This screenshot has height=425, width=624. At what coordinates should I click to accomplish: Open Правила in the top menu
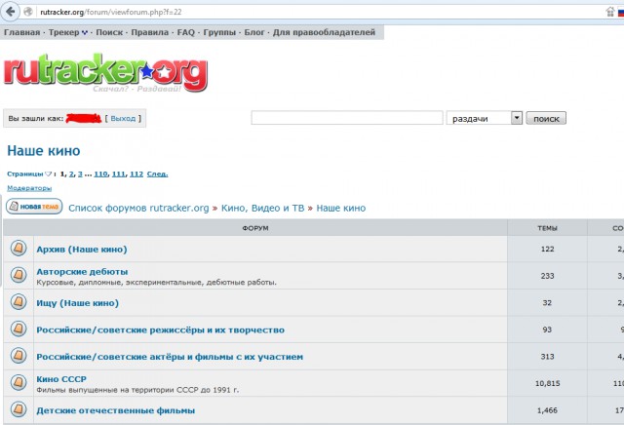pyautogui.click(x=149, y=32)
